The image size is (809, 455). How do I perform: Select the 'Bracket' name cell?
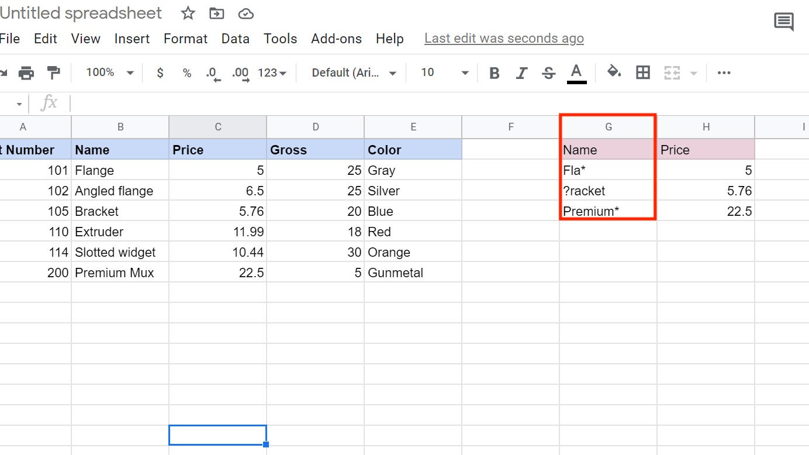pos(120,211)
